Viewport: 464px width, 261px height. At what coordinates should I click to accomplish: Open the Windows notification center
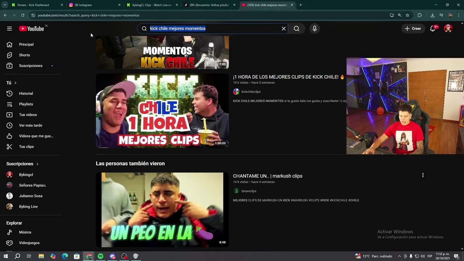(456, 256)
